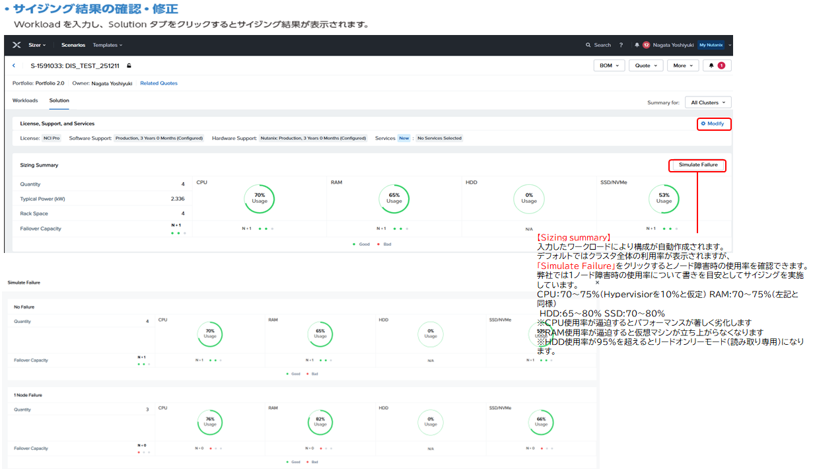This screenshot has width=813, height=469.
Task: Click the lock icon next to DIS_TEST_251211
Action: pos(129,65)
